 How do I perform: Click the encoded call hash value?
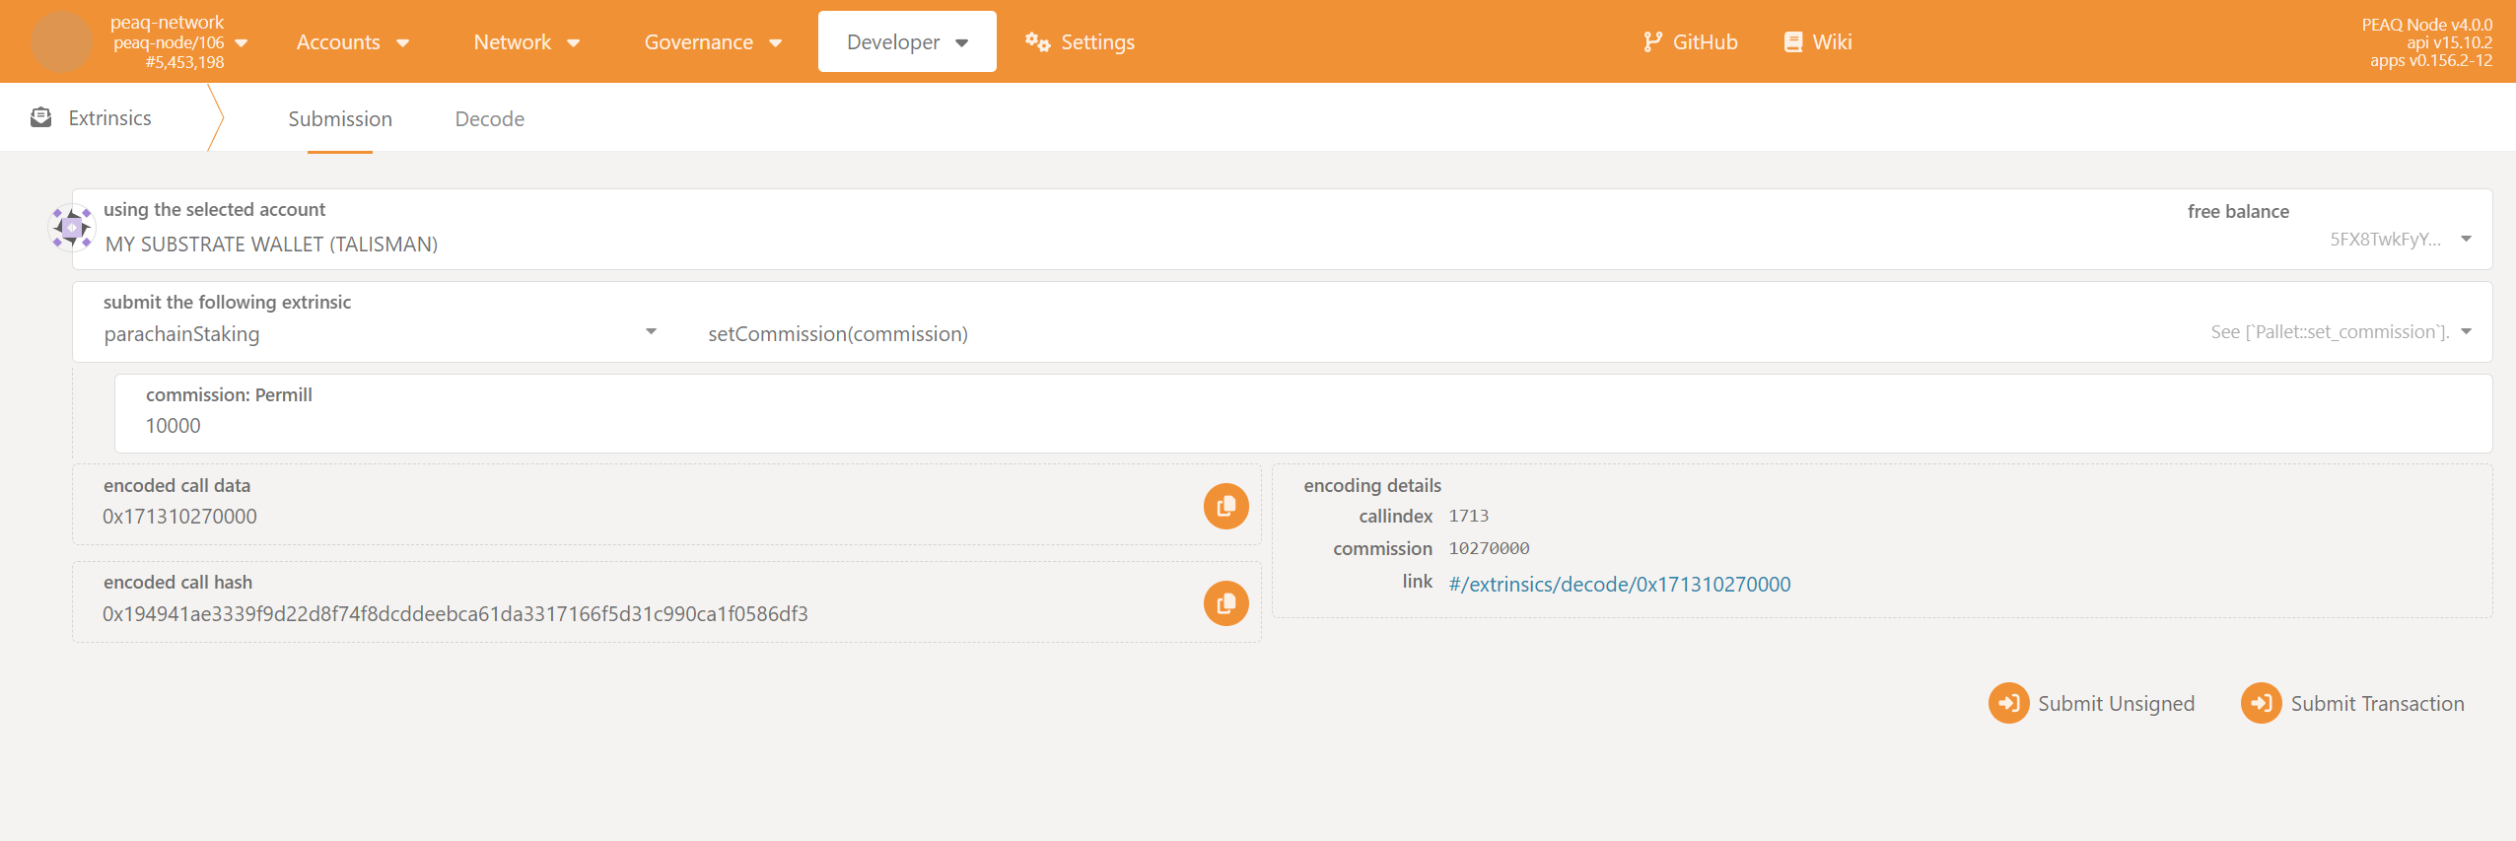click(455, 613)
